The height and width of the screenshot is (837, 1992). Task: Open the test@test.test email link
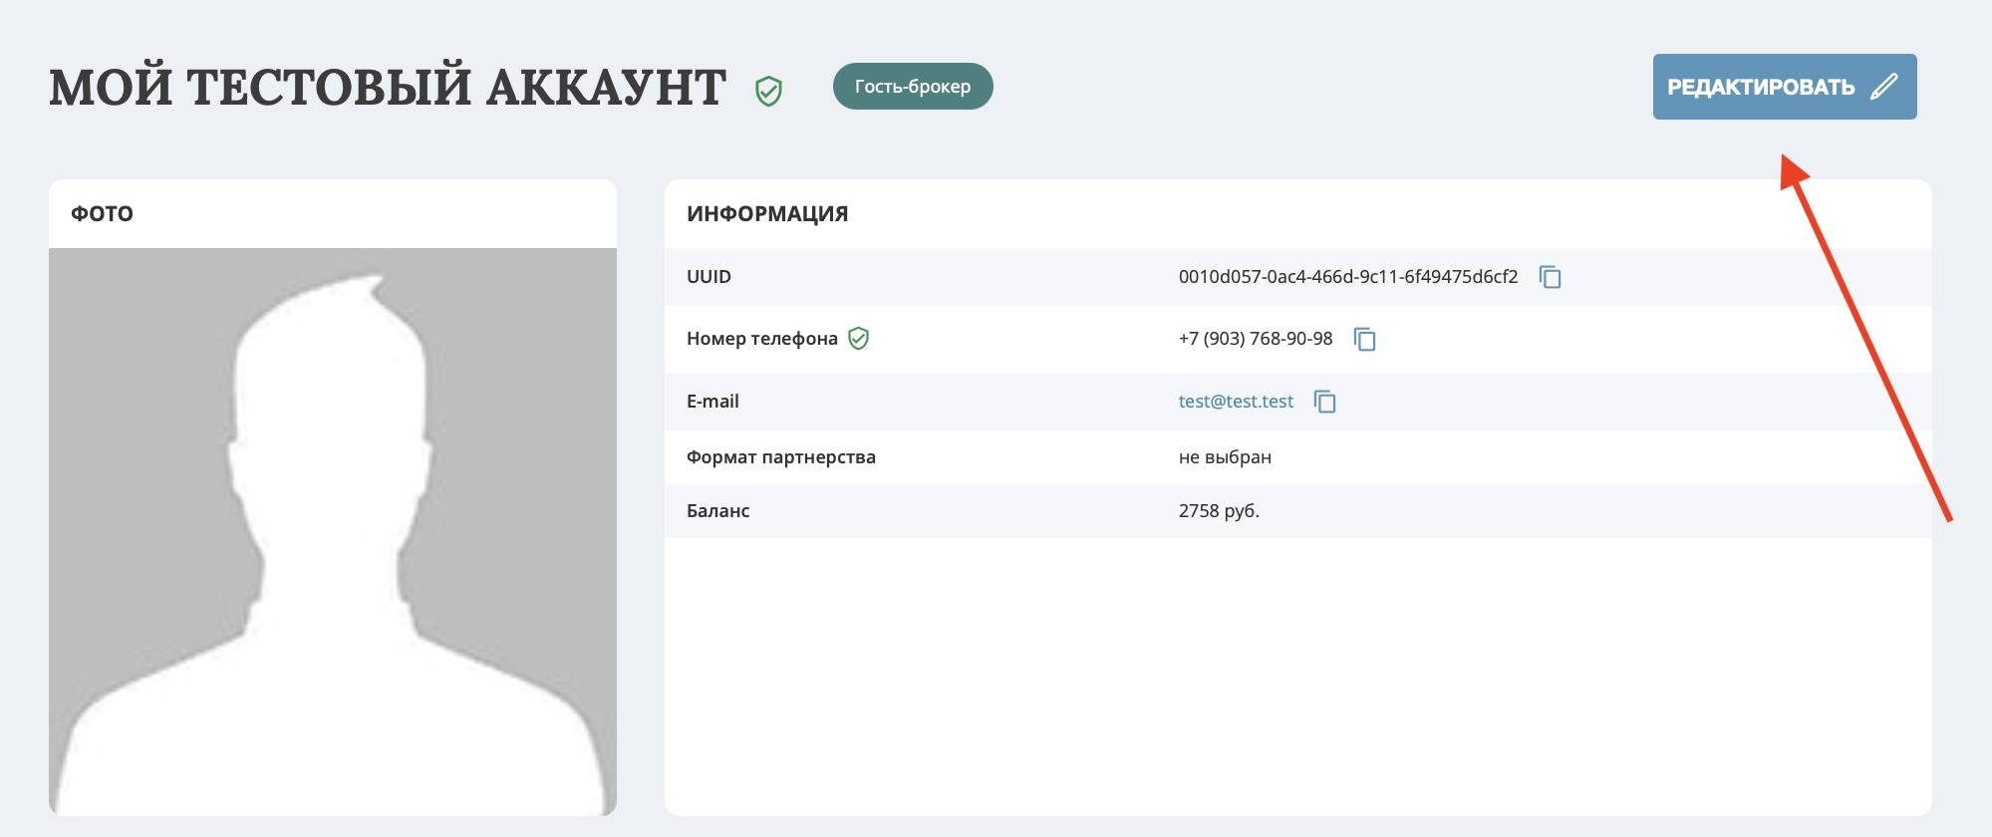tap(1236, 402)
